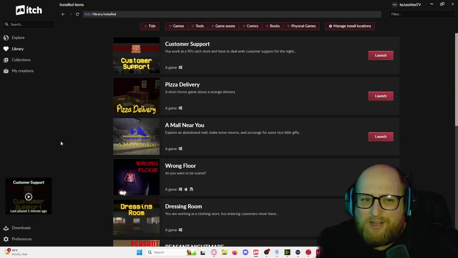The image size is (458, 258).
Task: Open Preferences
Action: pyautogui.click(x=21, y=239)
